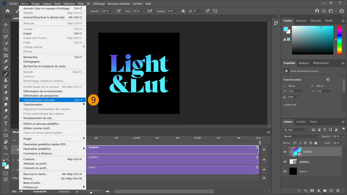Click the create new layer icon
Image resolution: width=347 pixels, height=195 pixels.
coord(331,190)
